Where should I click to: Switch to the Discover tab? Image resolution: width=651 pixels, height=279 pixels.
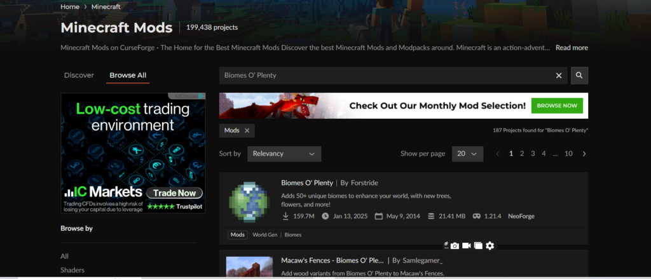tap(79, 75)
